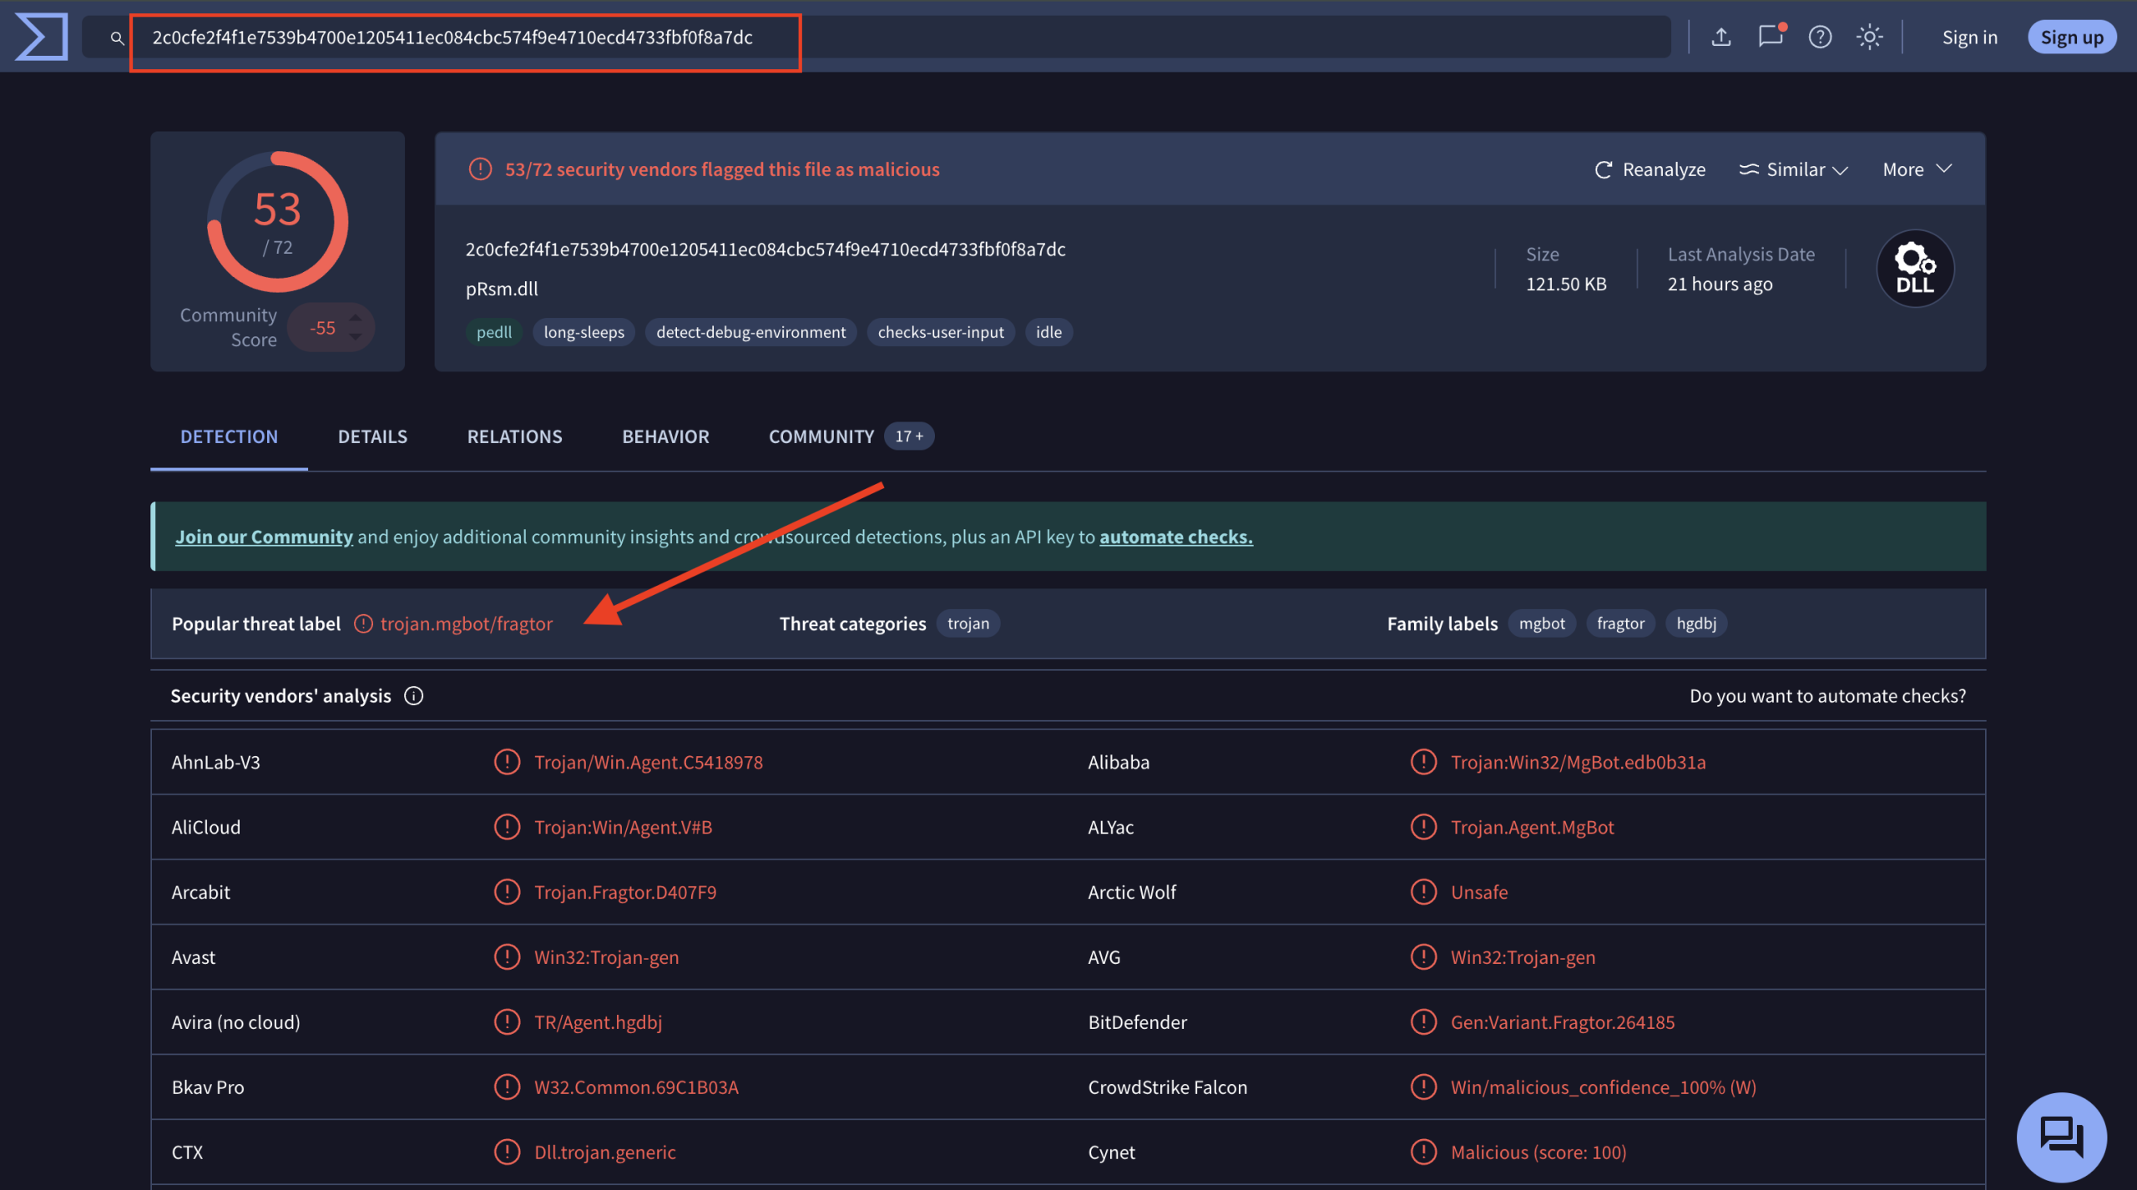2137x1190 pixels.
Task: Select the long-sleeps tag
Action: (584, 332)
